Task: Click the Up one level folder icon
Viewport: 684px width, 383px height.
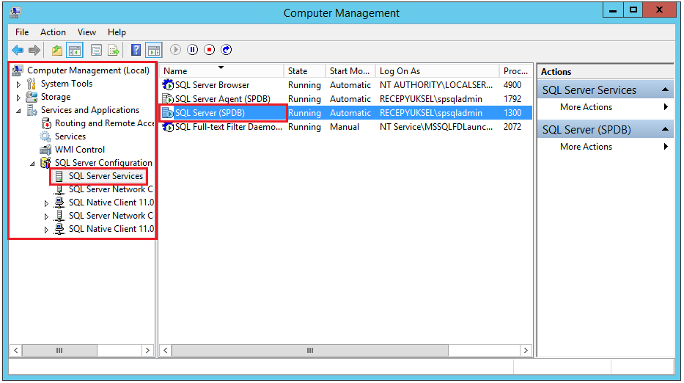Action: point(56,50)
